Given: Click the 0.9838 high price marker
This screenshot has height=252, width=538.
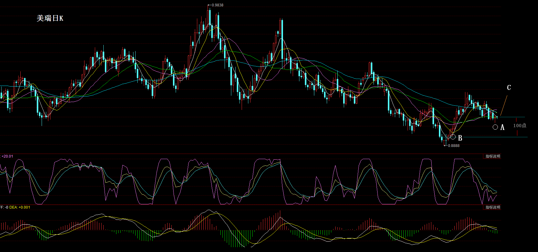Looking at the screenshot, I should [217, 5].
